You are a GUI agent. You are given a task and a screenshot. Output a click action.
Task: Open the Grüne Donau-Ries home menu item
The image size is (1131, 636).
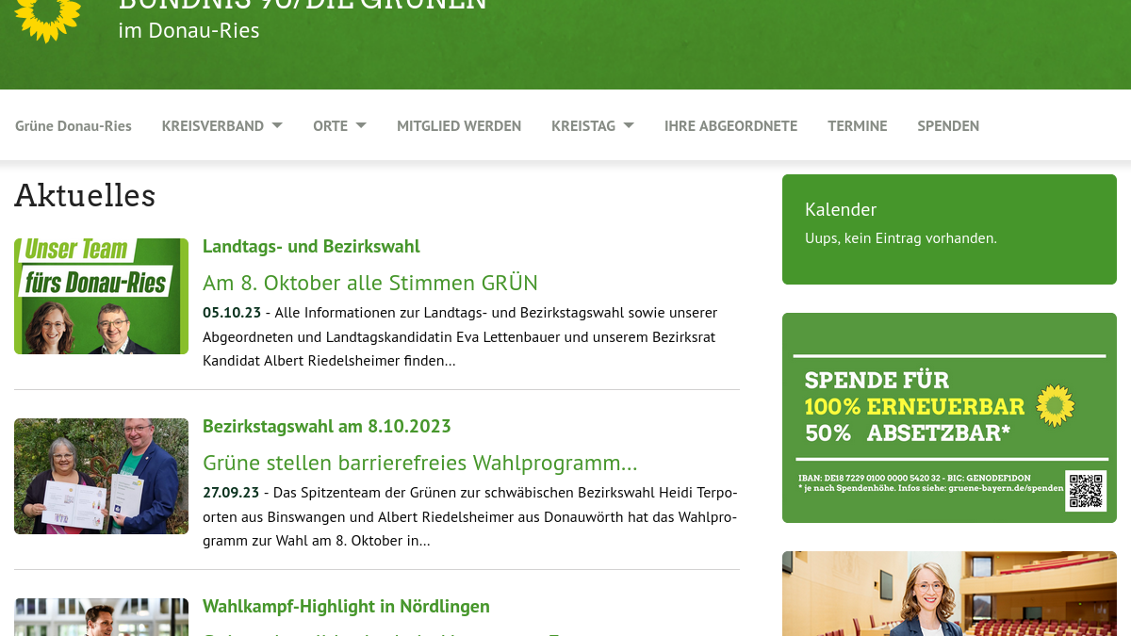(74, 125)
